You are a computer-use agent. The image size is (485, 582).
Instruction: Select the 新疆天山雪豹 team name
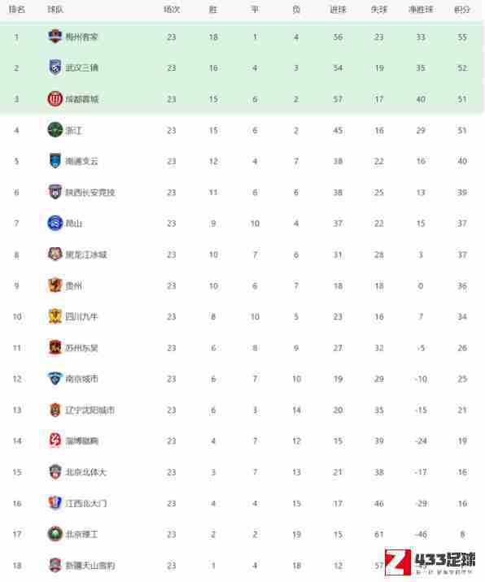tap(90, 565)
